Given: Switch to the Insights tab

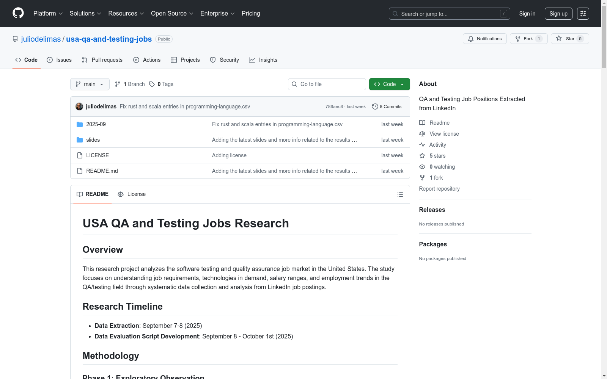Looking at the screenshot, I should click(x=263, y=60).
